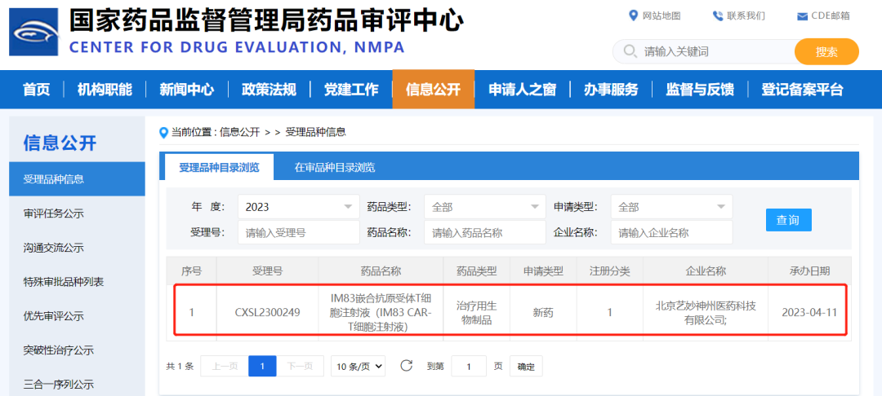Open the 网站地图 link
The image size is (882, 396).
pos(661,15)
